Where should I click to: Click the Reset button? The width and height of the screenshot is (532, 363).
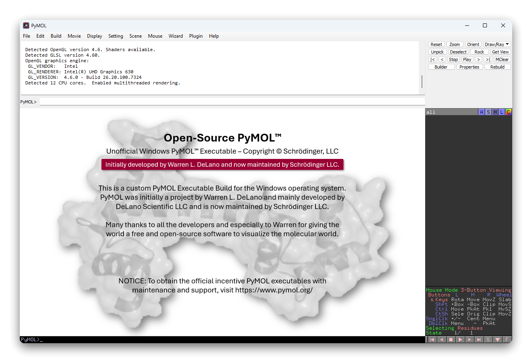click(436, 44)
